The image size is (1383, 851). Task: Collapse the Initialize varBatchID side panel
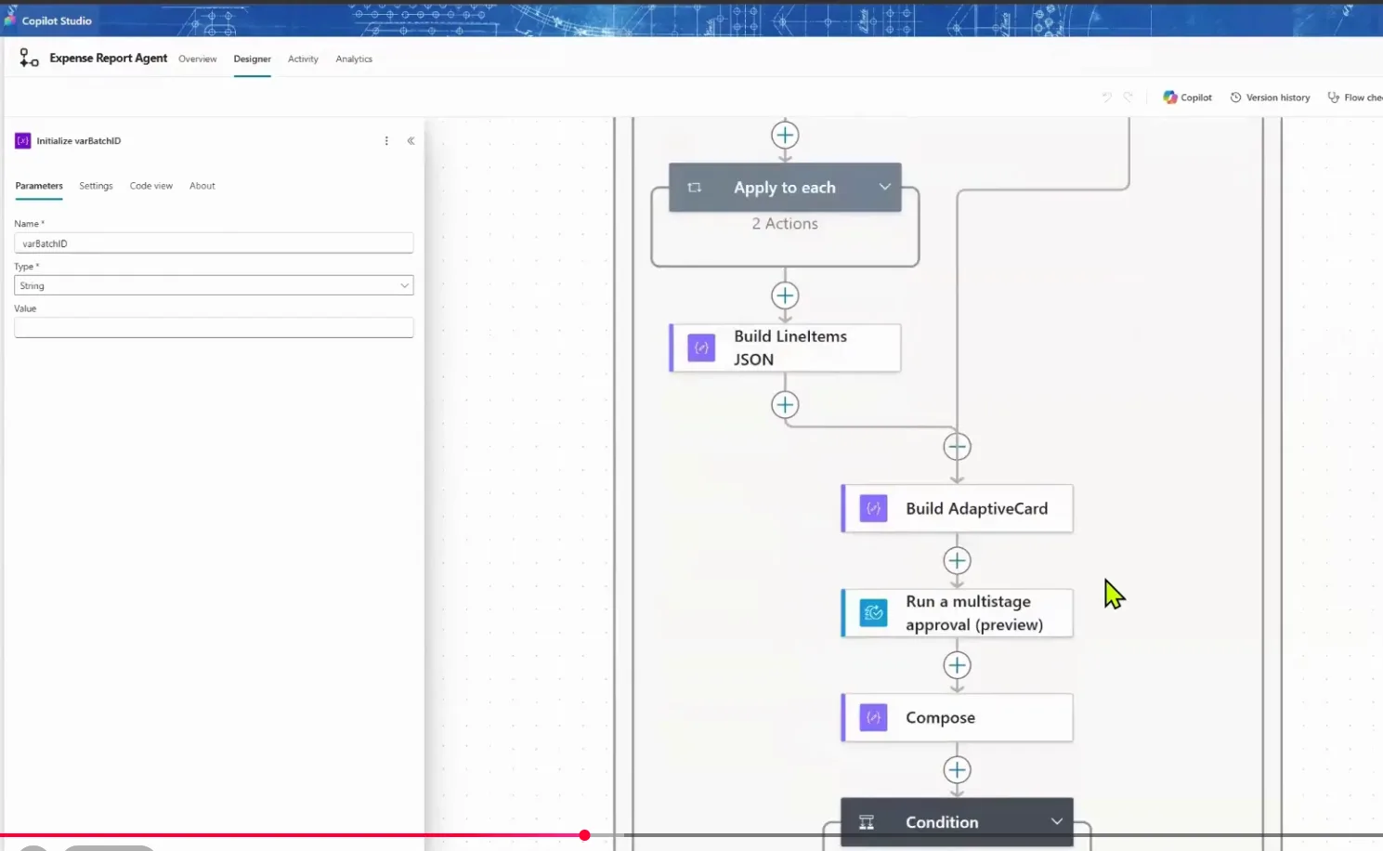pyautogui.click(x=411, y=141)
